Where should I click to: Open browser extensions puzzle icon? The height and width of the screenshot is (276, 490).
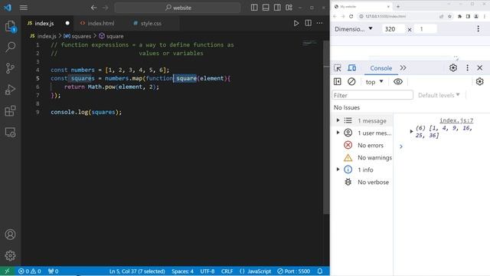tap(459, 16)
